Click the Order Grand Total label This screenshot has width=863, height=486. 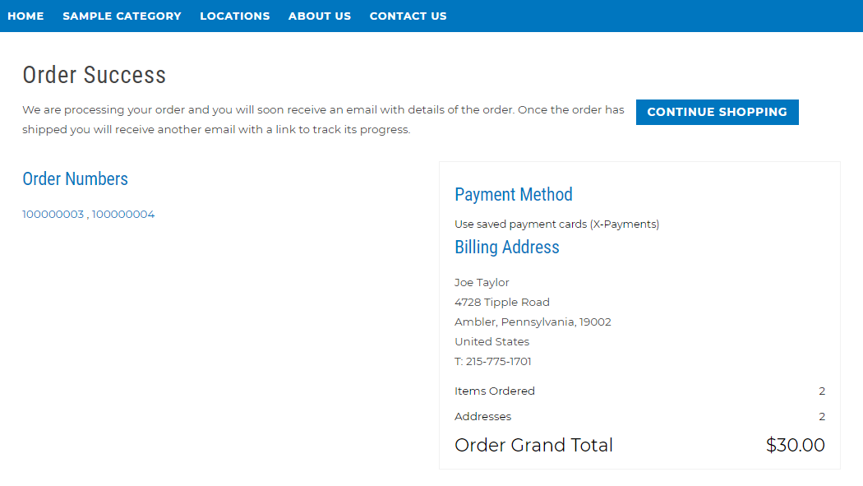pyautogui.click(x=534, y=445)
